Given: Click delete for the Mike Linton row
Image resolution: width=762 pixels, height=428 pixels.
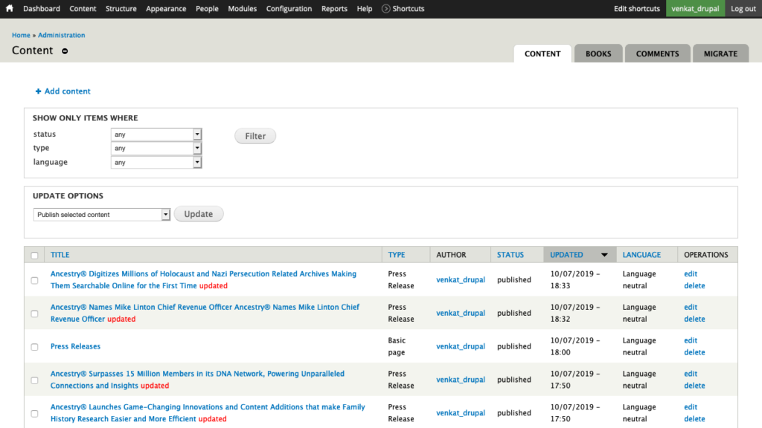Looking at the screenshot, I should (694, 320).
